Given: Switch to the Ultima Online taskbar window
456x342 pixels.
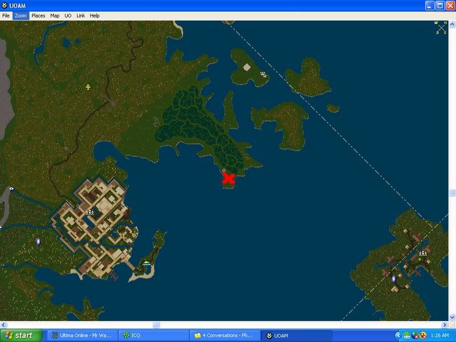Looking at the screenshot, I should point(82,336).
